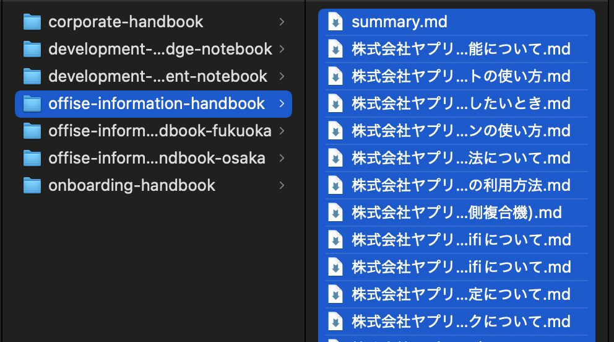Select the summary.md file name
This screenshot has height=342, width=614.
pos(399,22)
